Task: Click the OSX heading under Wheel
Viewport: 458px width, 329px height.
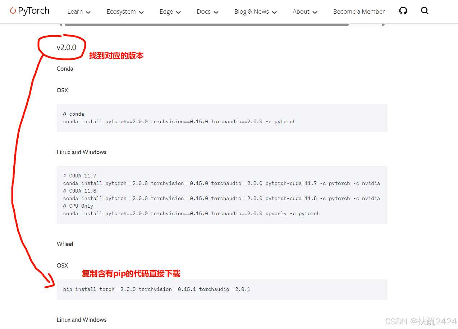Action: pos(62,265)
